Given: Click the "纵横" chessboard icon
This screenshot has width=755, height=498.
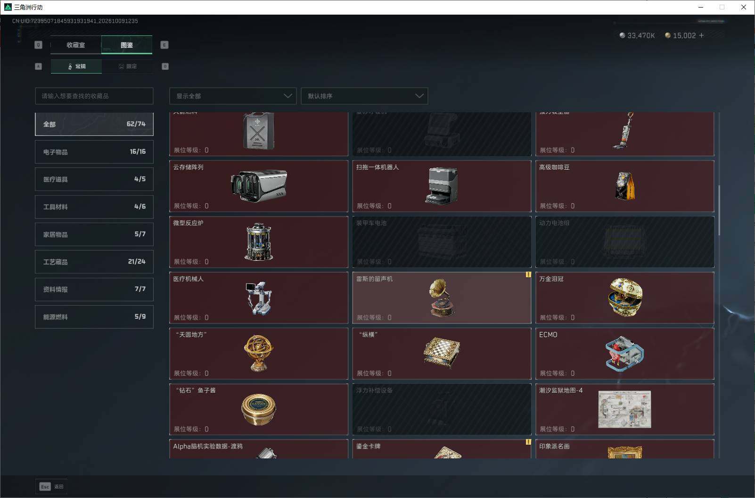Looking at the screenshot, I should (x=442, y=353).
